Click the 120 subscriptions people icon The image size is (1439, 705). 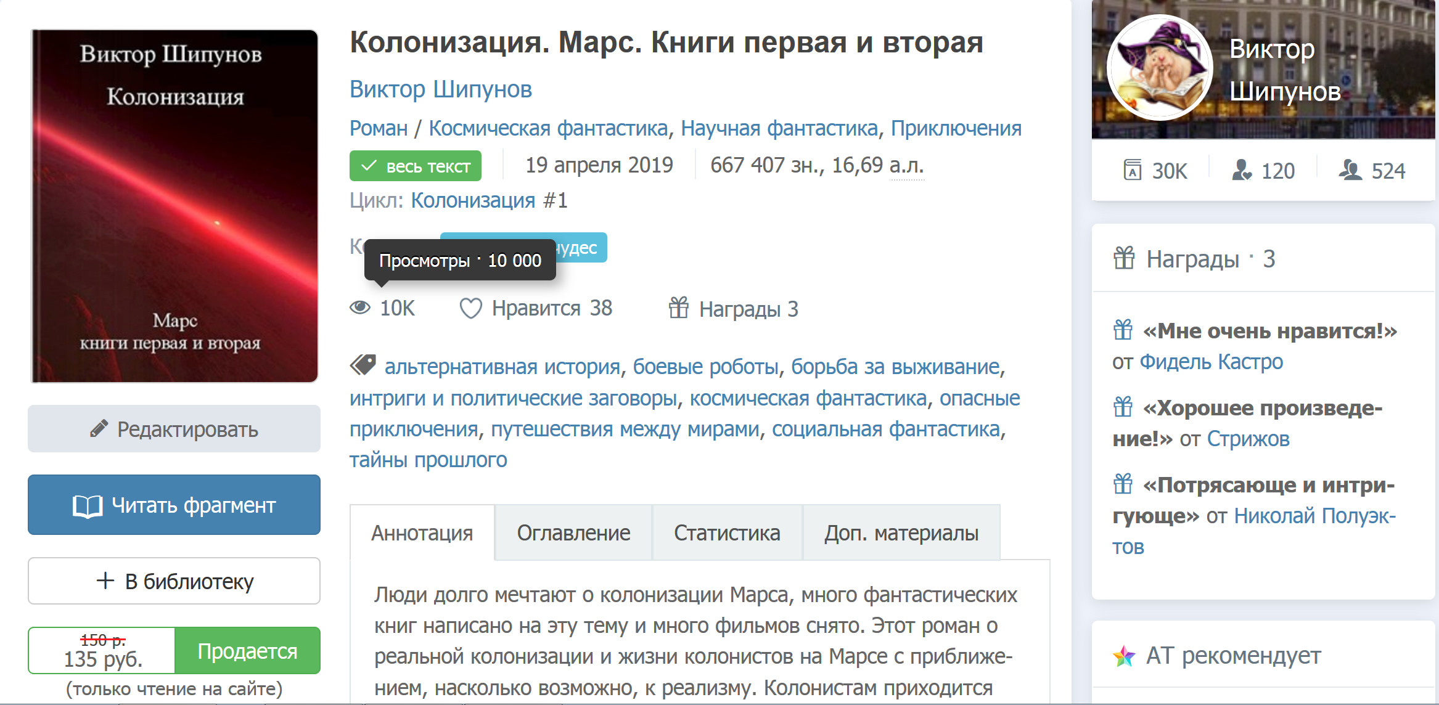[1241, 170]
